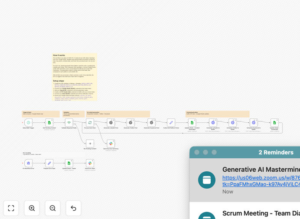Click the Daily 9AM Trigger label
The width and height of the screenshot is (300, 219).
(28, 128)
